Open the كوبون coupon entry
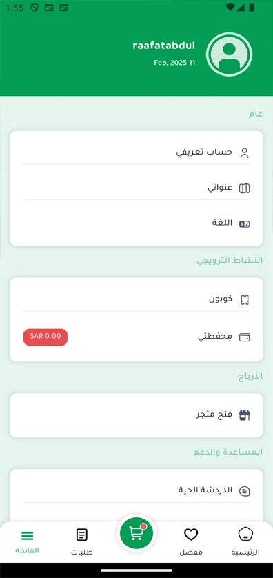The image size is (273, 578). coord(136,299)
